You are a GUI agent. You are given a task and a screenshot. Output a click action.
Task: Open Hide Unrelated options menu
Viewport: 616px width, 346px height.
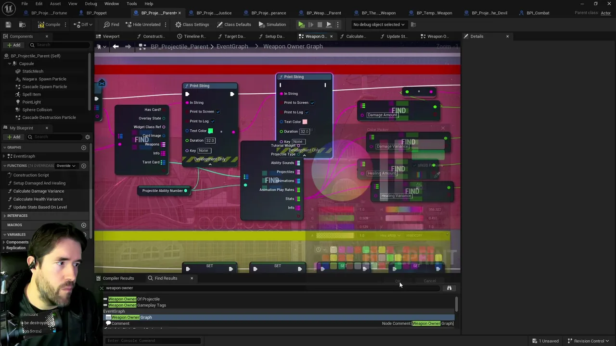click(166, 25)
